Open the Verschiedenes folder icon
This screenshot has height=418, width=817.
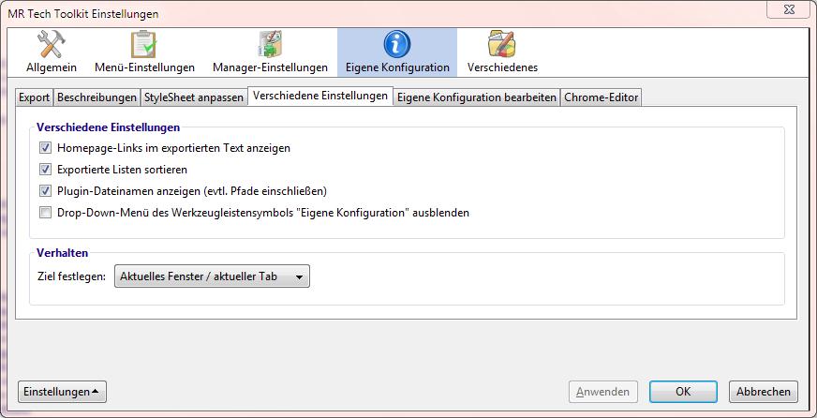(502, 44)
